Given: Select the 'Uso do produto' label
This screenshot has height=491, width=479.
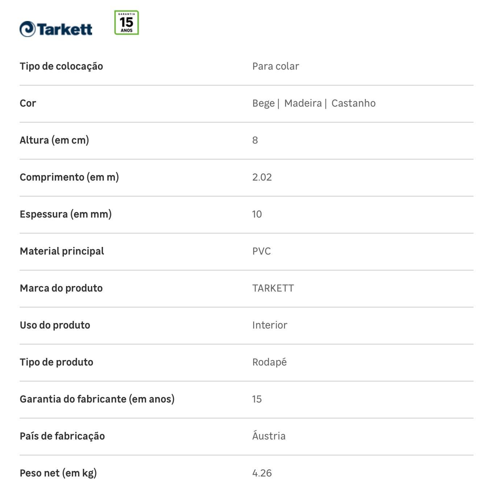Looking at the screenshot, I should pyautogui.click(x=55, y=325).
